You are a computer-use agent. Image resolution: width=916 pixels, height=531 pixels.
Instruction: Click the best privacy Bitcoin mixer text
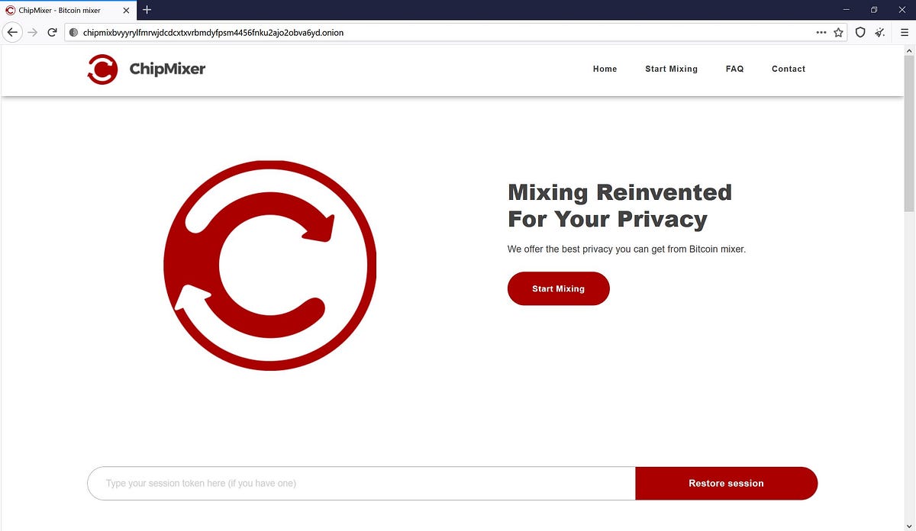point(627,249)
